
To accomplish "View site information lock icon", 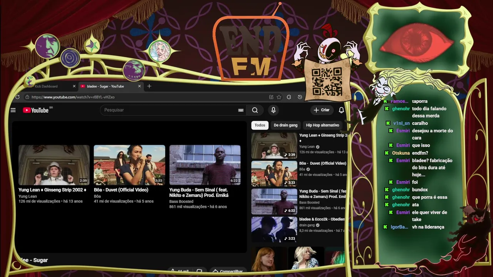I will click(x=27, y=97).
